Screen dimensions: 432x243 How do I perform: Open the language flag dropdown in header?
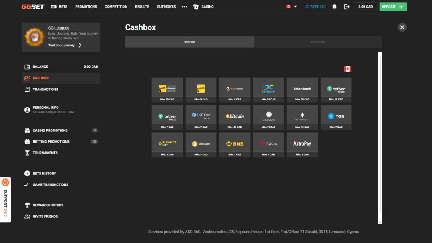(292, 7)
